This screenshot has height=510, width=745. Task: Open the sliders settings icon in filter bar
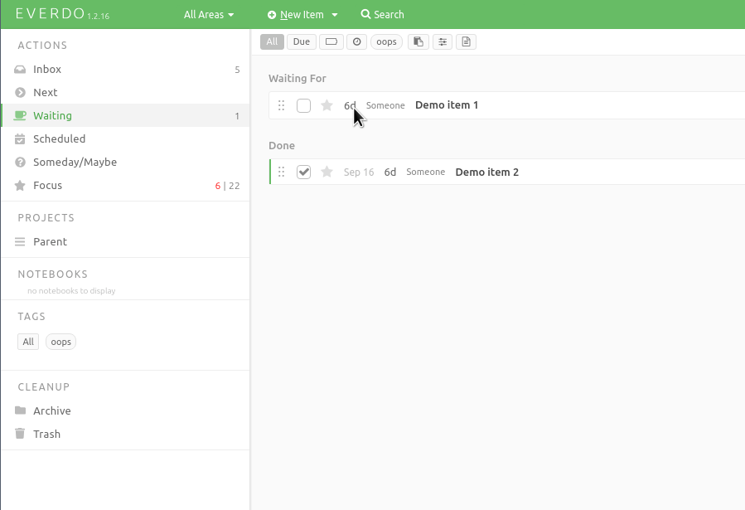[443, 41]
